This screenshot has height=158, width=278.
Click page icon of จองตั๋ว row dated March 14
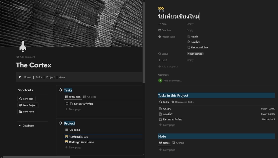pos(160,109)
